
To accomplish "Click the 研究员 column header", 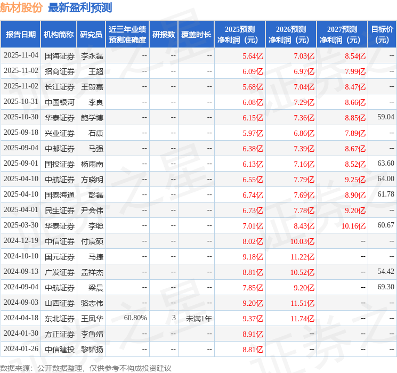I will click(x=91, y=35).
